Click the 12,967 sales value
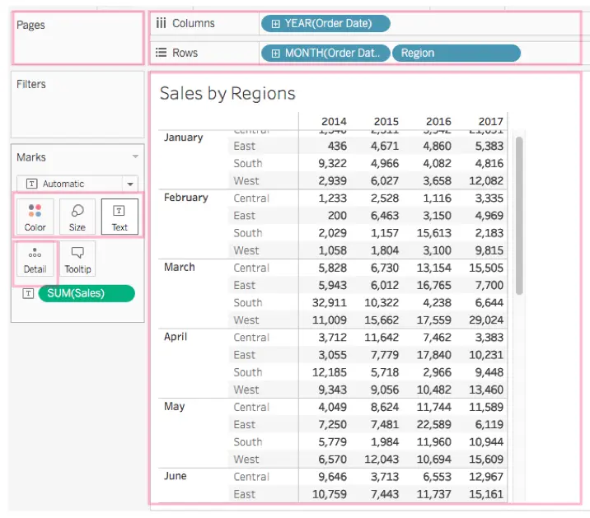Screen dimensions: 590x518 (486, 477)
